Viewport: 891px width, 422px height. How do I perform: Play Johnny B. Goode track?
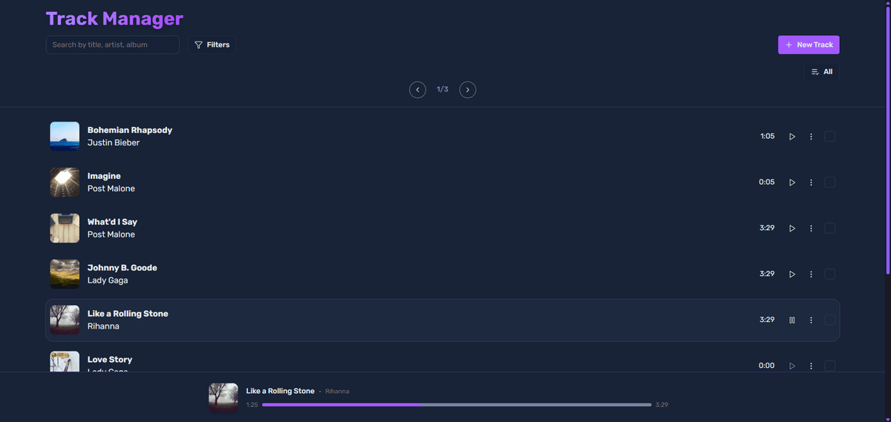click(792, 274)
